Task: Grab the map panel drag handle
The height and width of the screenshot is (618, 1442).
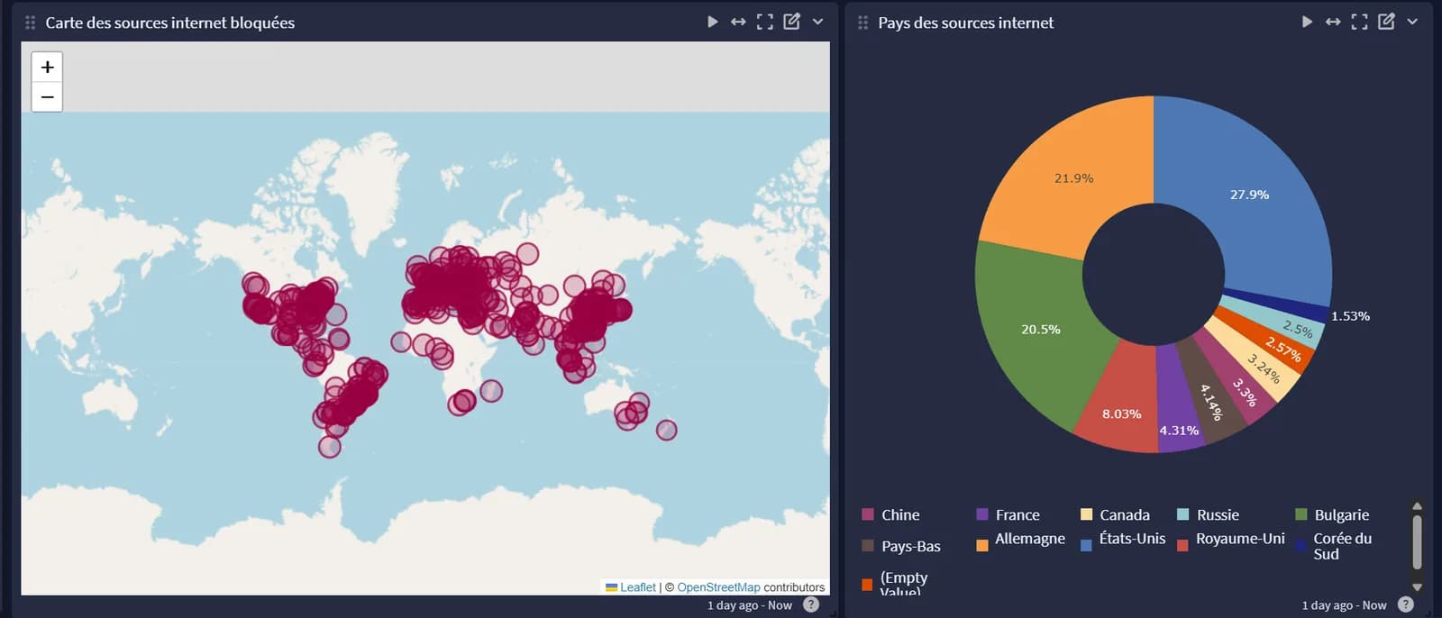Action: click(31, 23)
